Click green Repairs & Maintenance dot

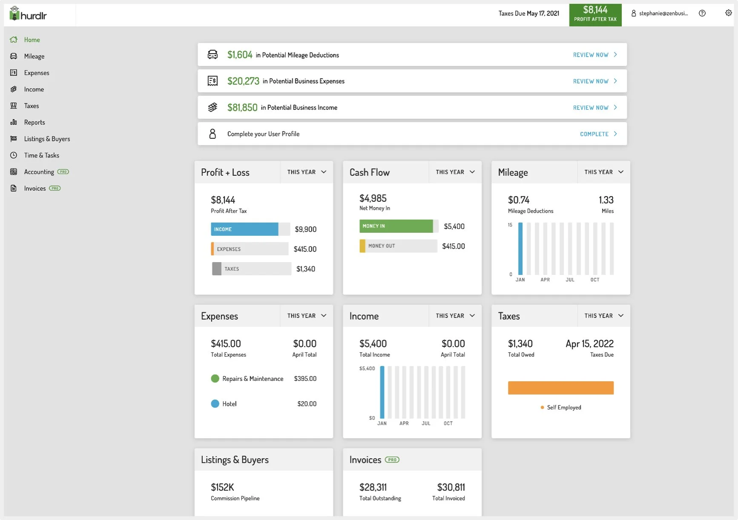click(215, 378)
